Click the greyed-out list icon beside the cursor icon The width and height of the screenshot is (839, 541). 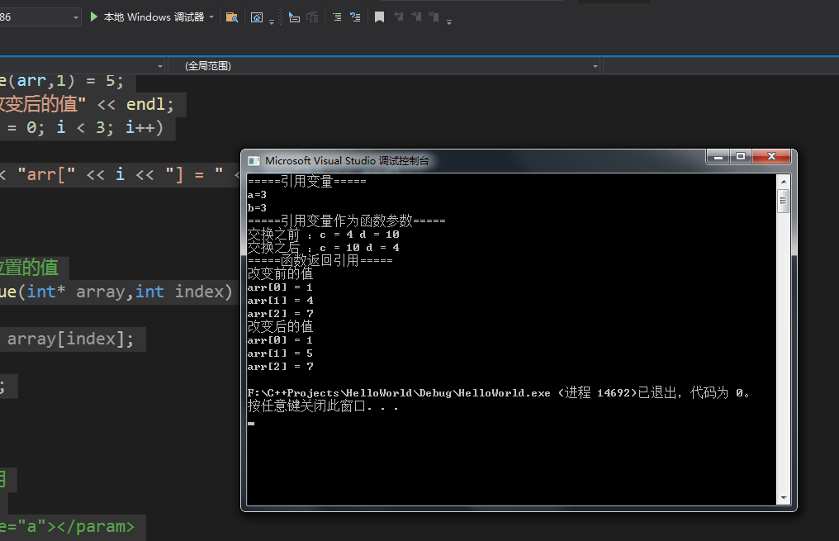pos(312,17)
